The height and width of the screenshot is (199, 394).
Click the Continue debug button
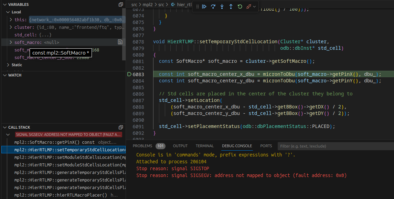(x=204, y=6)
